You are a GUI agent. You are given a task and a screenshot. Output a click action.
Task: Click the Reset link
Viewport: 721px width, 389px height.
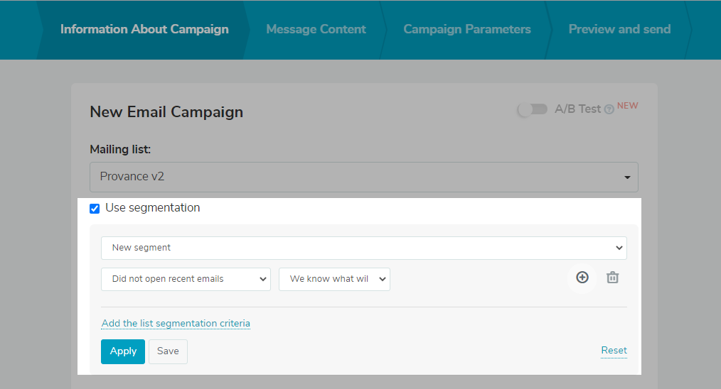[x=614, y=350]
